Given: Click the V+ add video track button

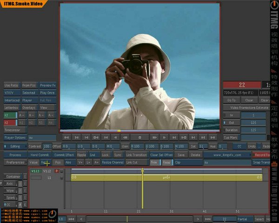Looking at the screenshot, I should pos(80,163).
